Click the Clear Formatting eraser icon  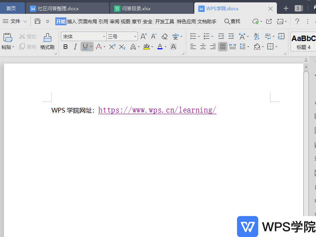(x=164, y=36)
